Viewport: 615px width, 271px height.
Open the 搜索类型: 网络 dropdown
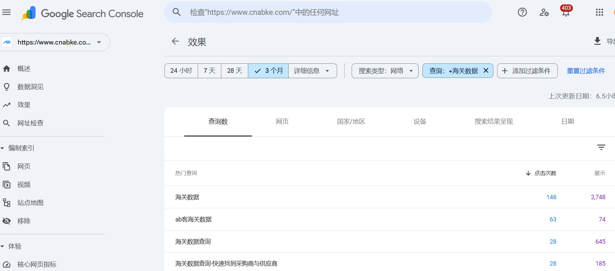pos(385,71)
